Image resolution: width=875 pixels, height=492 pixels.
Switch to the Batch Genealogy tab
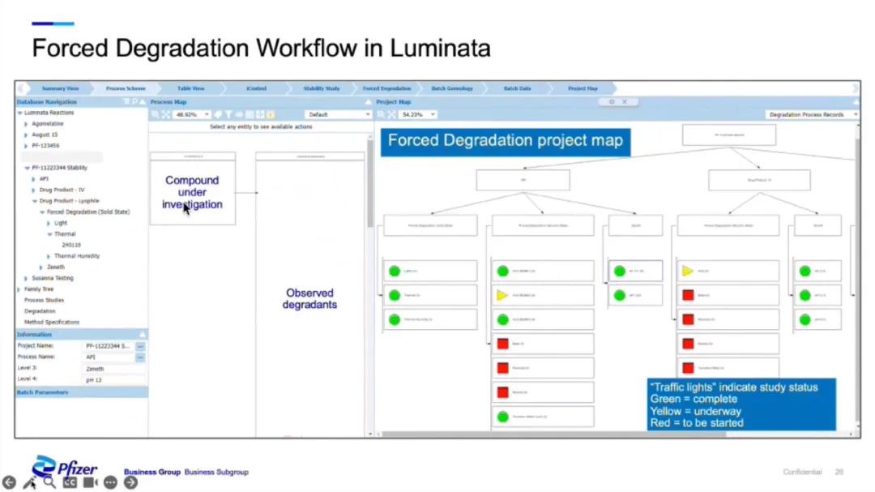click(452, 88)
